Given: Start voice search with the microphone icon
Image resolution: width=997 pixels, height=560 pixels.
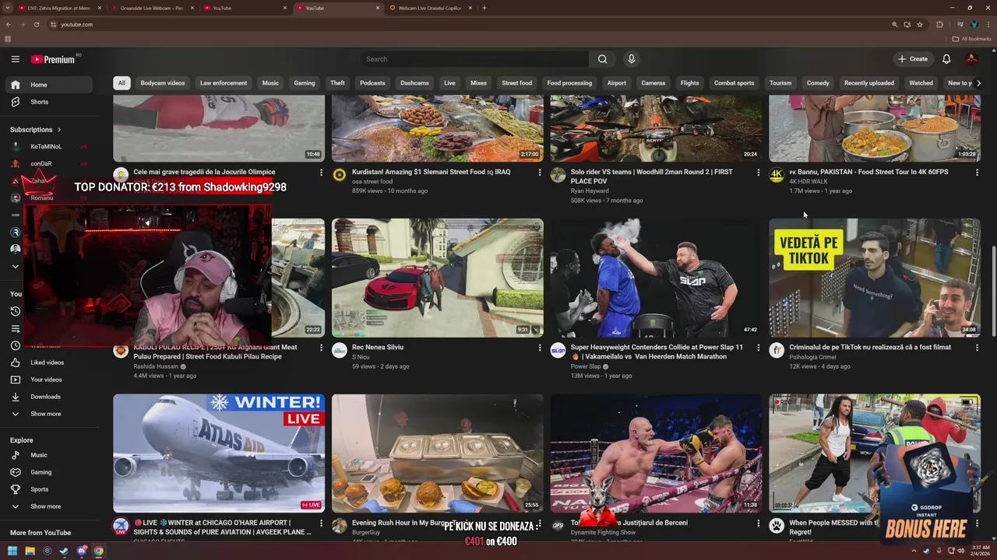Looking at the screenshot, I should pyautogui.click(x=632, y=59).
